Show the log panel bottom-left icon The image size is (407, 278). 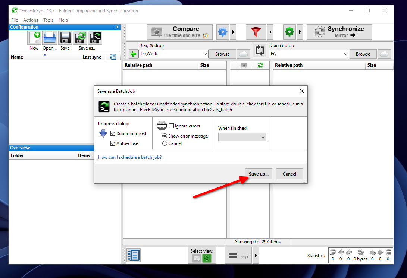[x=134, y=255]
